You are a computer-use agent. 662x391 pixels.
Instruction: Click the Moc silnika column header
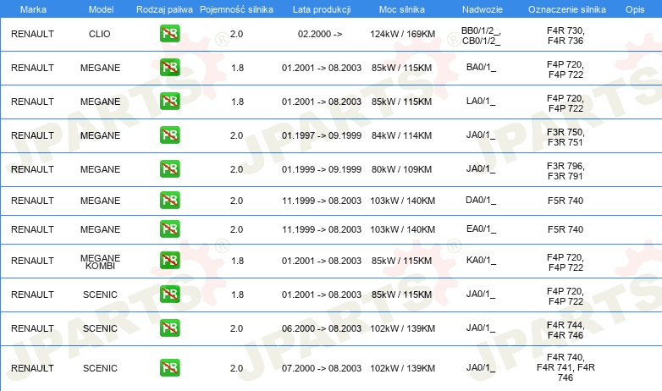click(402, 9)
